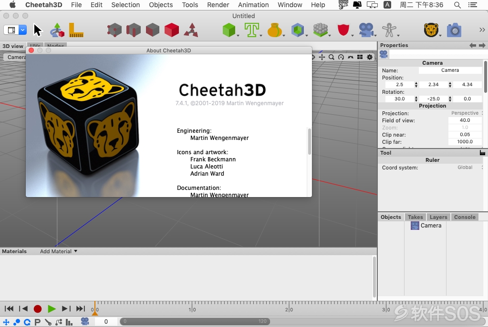Toggle the P parameter keyframe icon
The image size is (488, 327).
coord(37,322)
